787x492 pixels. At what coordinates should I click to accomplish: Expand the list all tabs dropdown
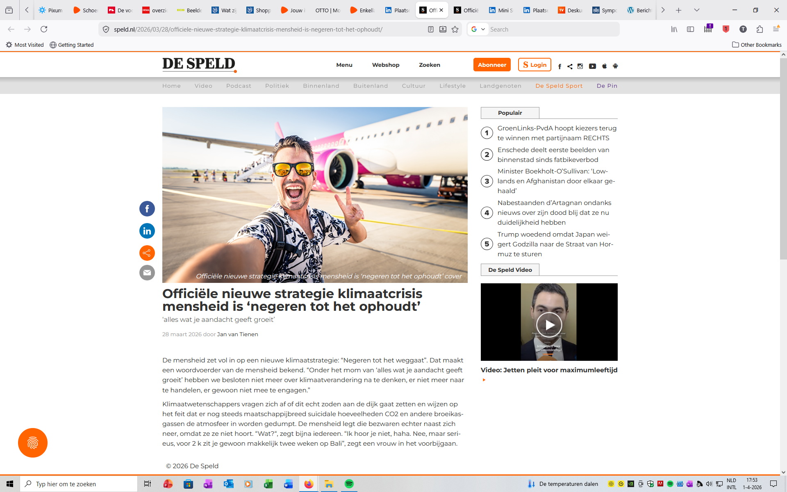(x=696, y=10)
